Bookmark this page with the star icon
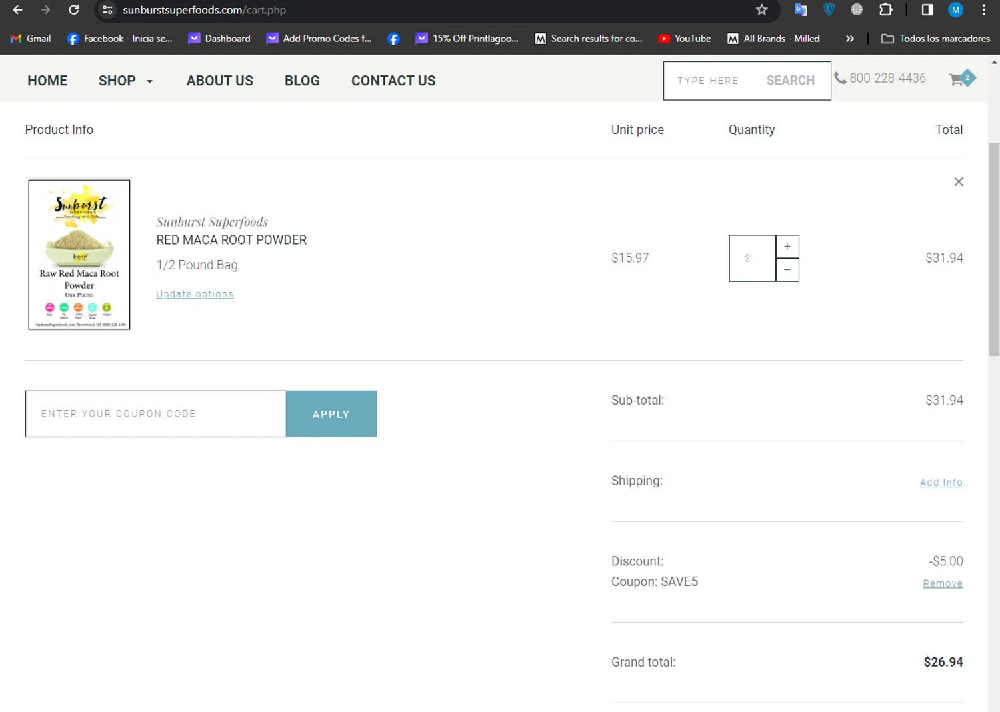The image size is (1000, 712). pyautogui.click(x=762, y=10)
